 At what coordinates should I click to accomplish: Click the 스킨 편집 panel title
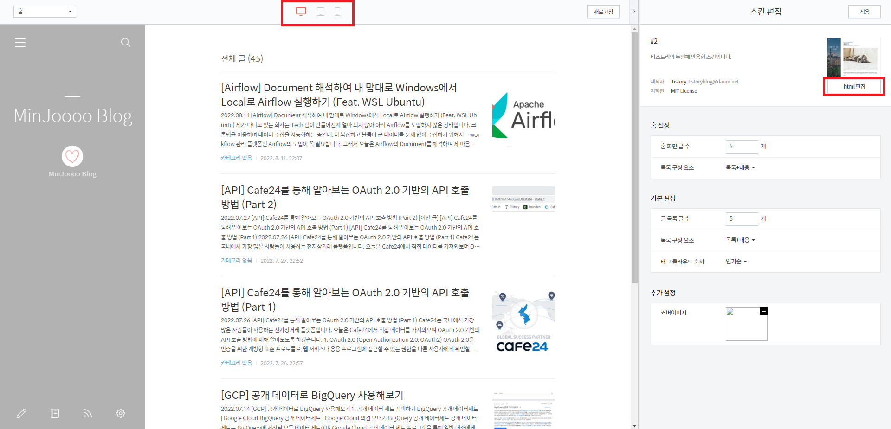766,12
